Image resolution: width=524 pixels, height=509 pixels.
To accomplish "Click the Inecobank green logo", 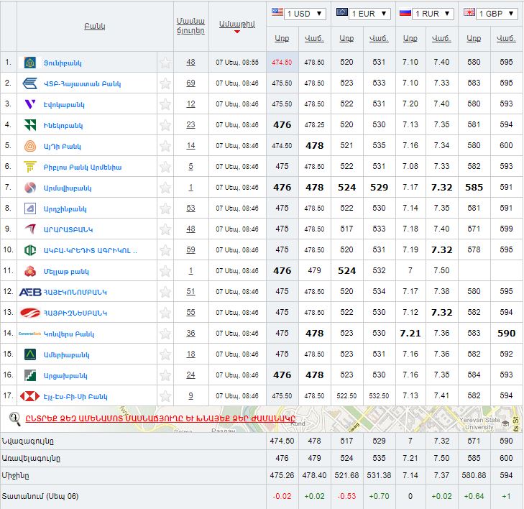I will (x=30, y=125).
